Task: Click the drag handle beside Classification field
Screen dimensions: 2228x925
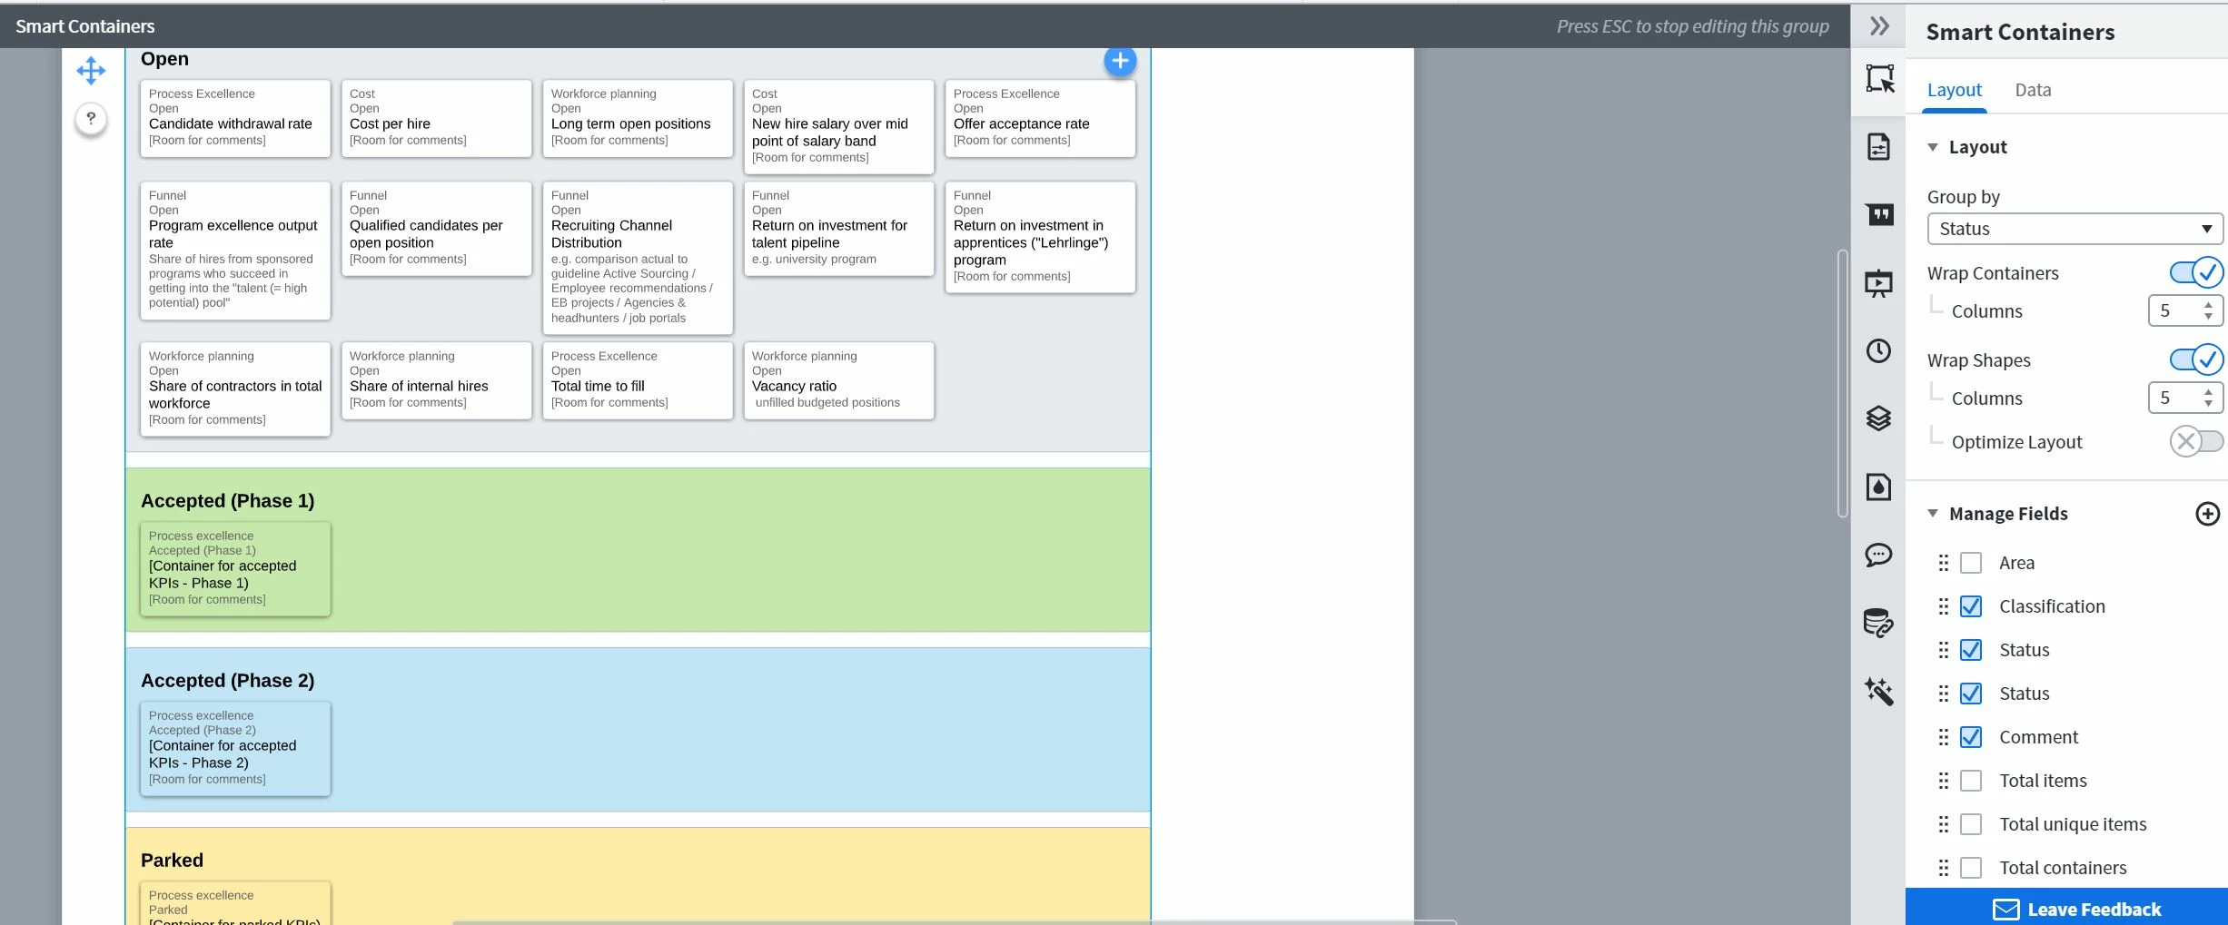Action: (1944, 606)
